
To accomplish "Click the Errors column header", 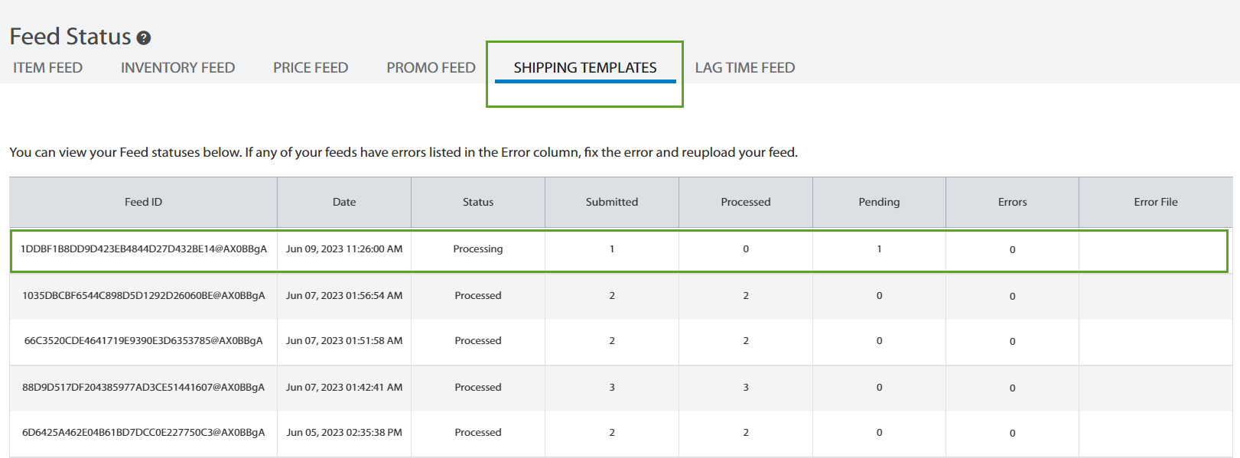I will click(x=1012, y=202).
